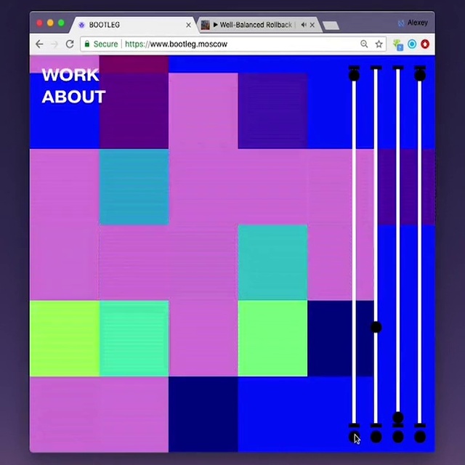Switch to the Well-Balanced Rollback tab

(x=258, y=25)
